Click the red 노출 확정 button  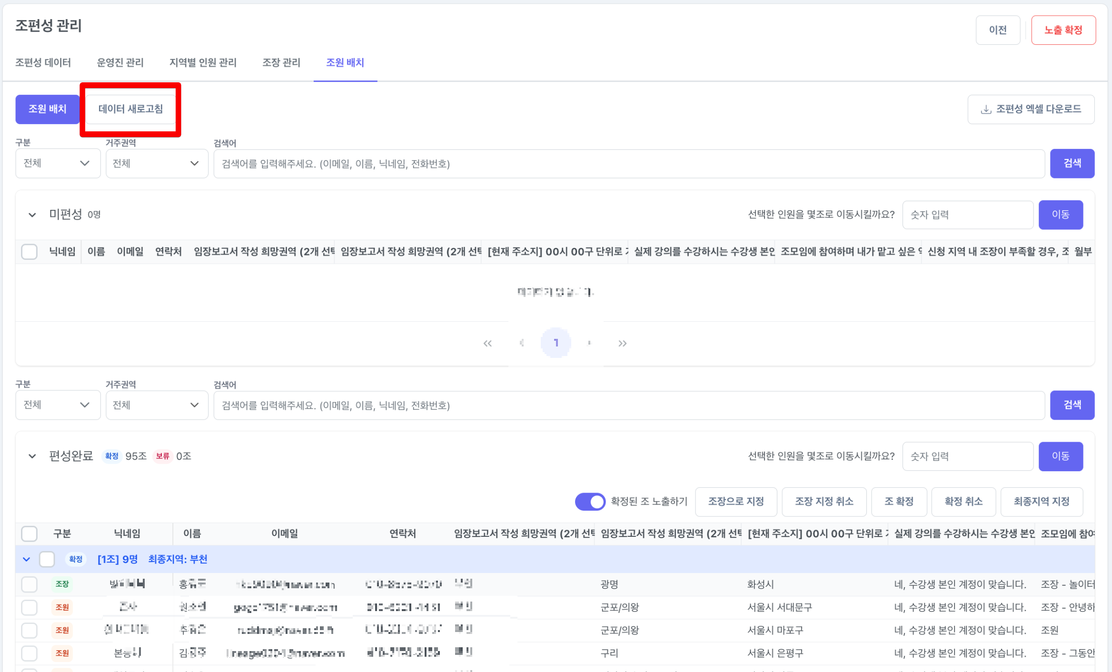[x=1063, y=30]
